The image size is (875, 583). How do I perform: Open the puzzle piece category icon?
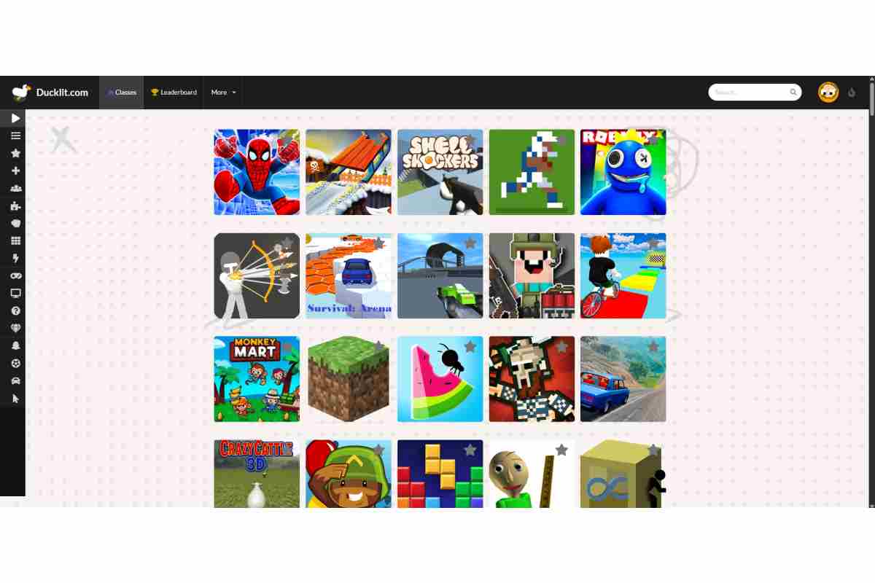coord(15,206)
